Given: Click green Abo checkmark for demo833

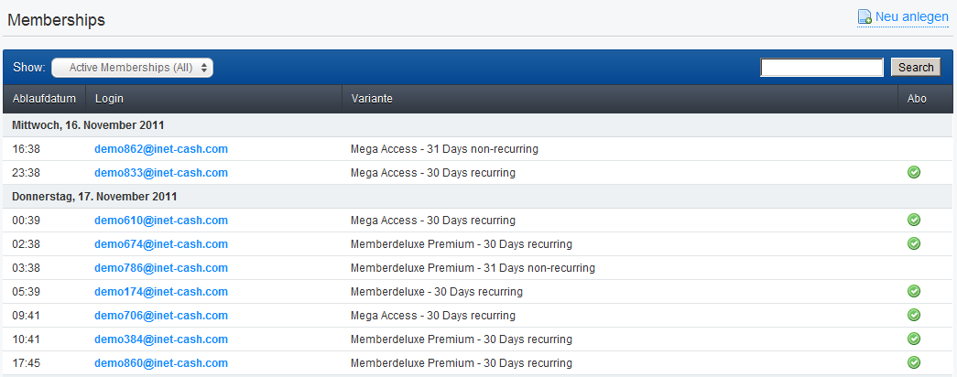Looking at the screenshot, I should (914, 173).
